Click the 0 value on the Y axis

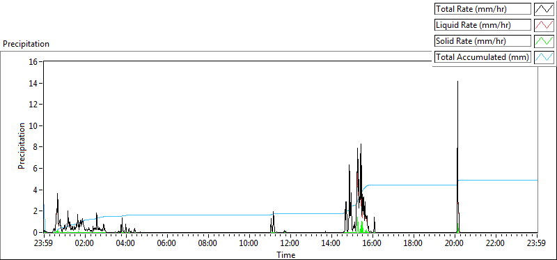pos(36,233)
